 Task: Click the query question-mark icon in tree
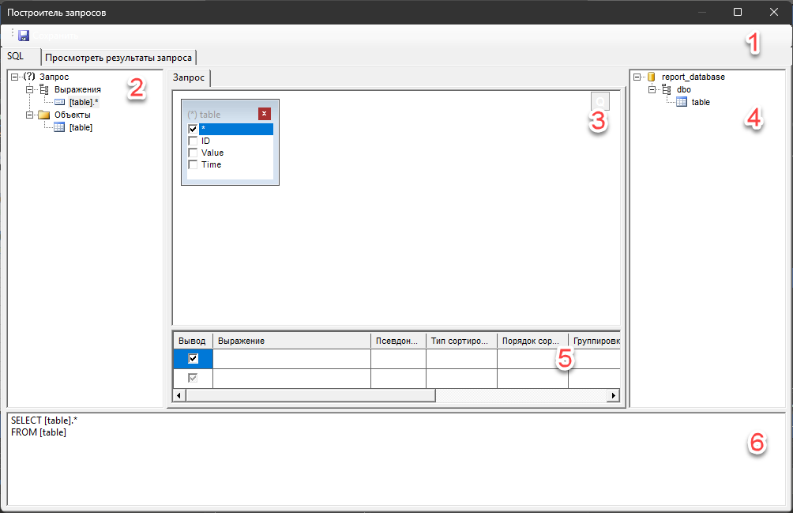[x=29, y=77]
